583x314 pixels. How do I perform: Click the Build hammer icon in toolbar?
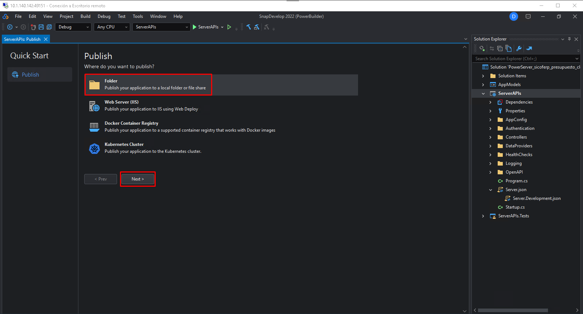pyautogui.click(x=249, y=27)
